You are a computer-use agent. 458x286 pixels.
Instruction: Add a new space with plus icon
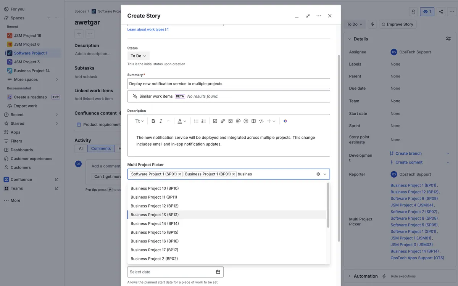tap(49, 18)
